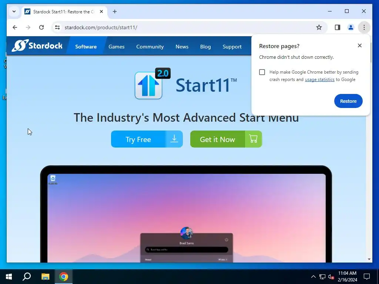379x284 pixels.
Task: Open the network tray icon
Action: [322, 277]
